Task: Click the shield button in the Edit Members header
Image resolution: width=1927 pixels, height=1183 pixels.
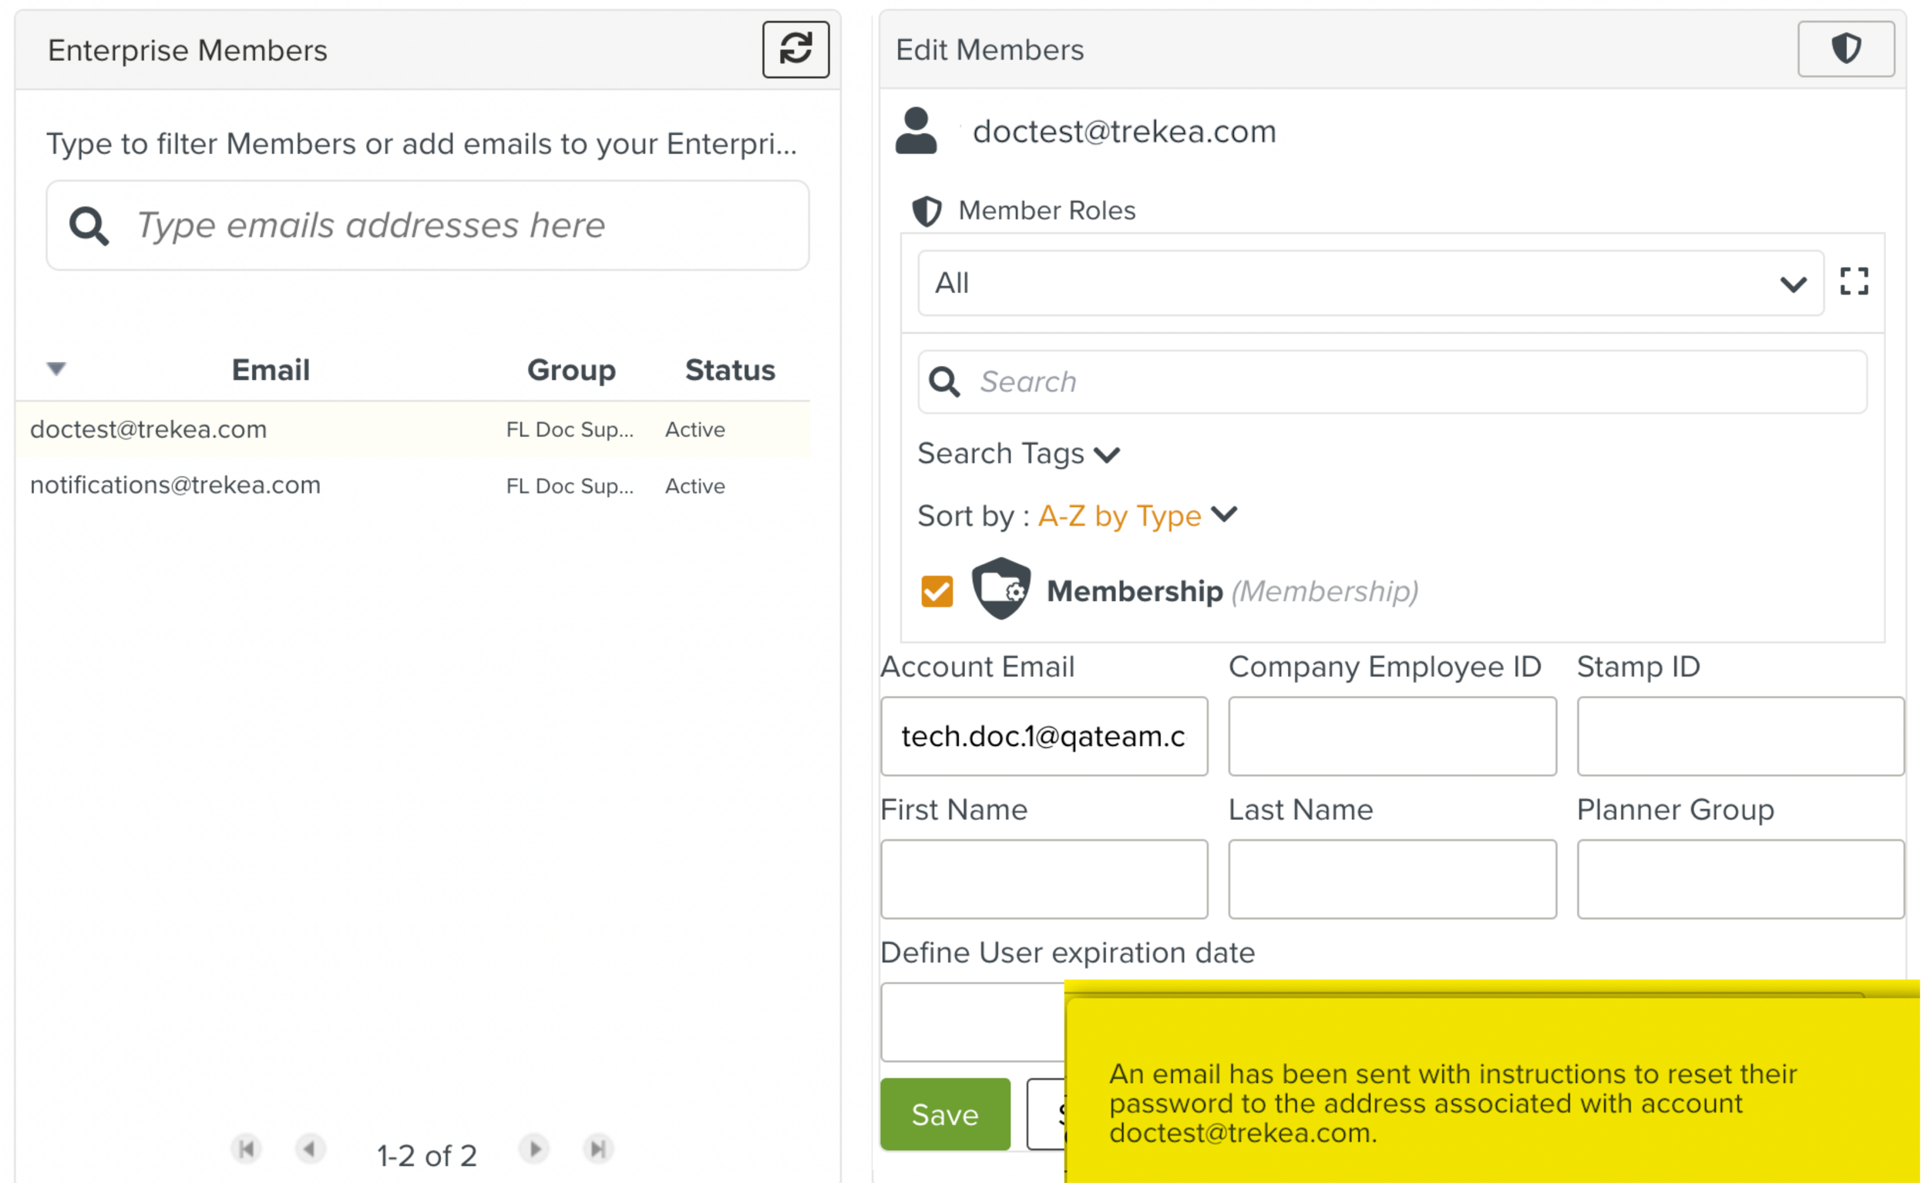Action: click(1845, 49)
